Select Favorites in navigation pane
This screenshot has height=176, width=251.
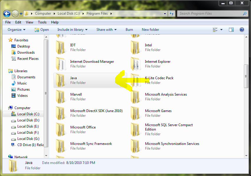coord(21,40)
